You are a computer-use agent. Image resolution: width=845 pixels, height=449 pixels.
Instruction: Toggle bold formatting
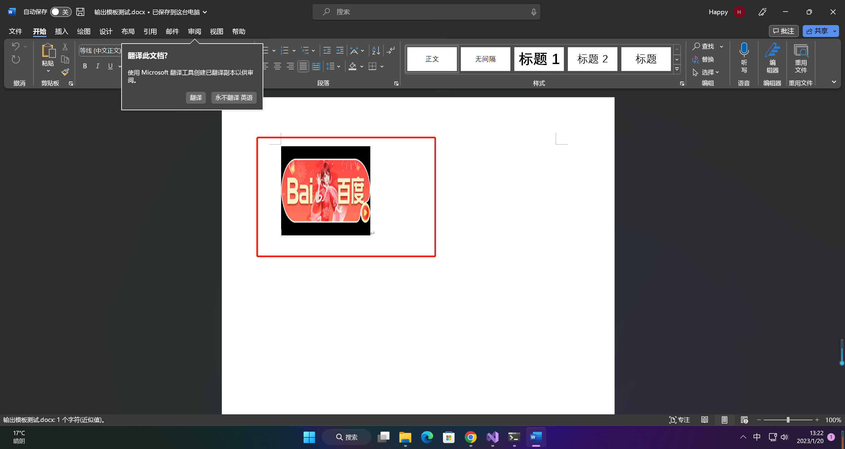[x=85, y=66]
